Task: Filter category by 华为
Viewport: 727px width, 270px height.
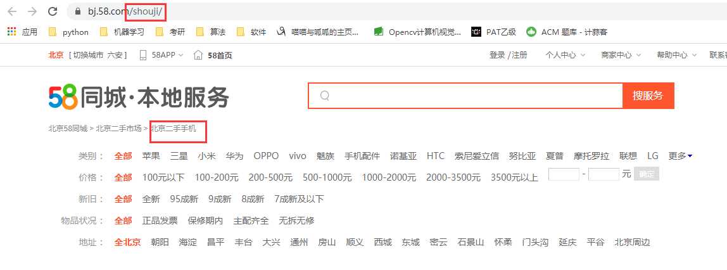Action: tap(234, 156)
